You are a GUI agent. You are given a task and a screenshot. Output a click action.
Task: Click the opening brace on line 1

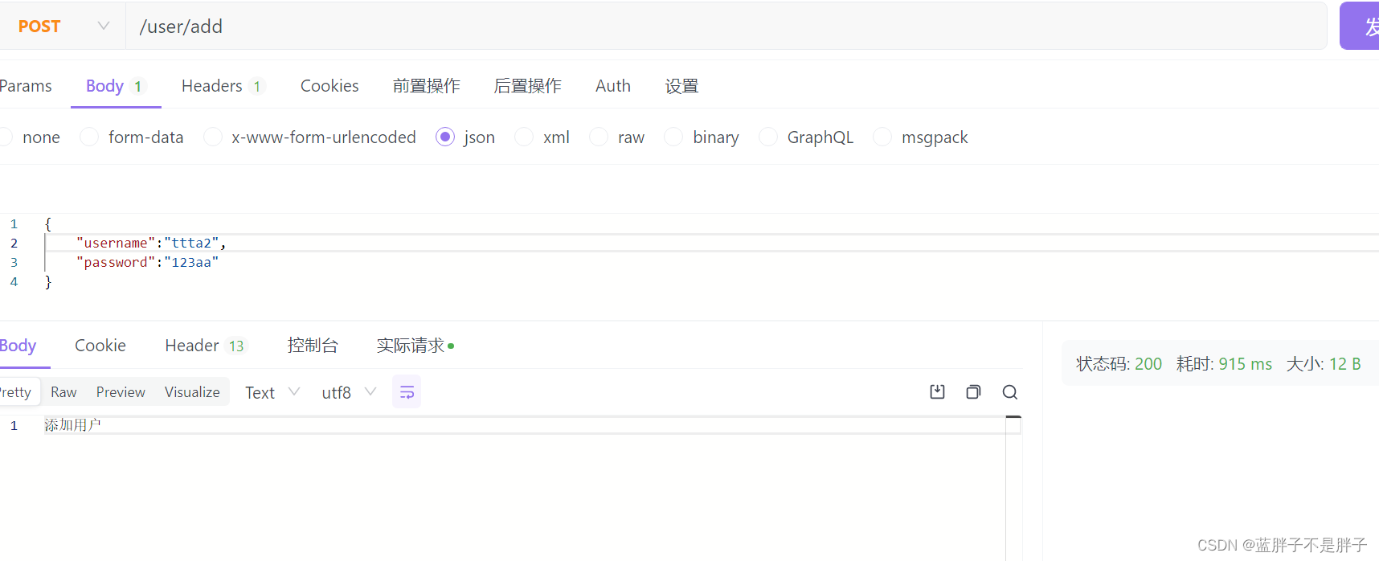[x=48, y=223]
